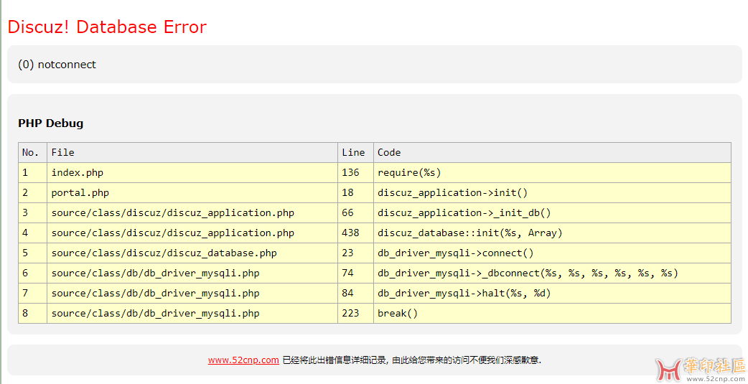Select 'source/class/discuz/discuz_database.php' cell
This screenshot has height=384, width=748.
pos(192,253)
